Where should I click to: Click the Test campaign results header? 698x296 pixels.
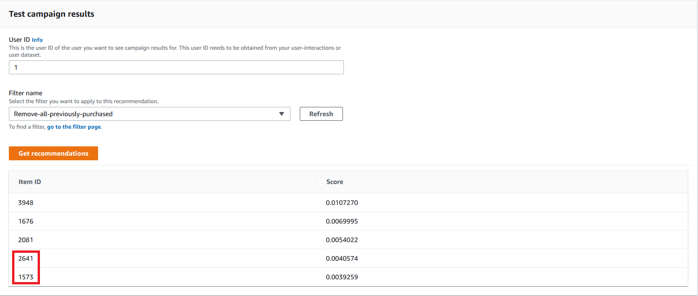(x=51, y=13)
